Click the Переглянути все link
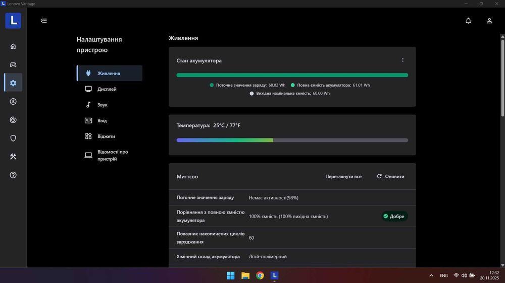Screen dimensions: 505x283 tap(343, 176)
